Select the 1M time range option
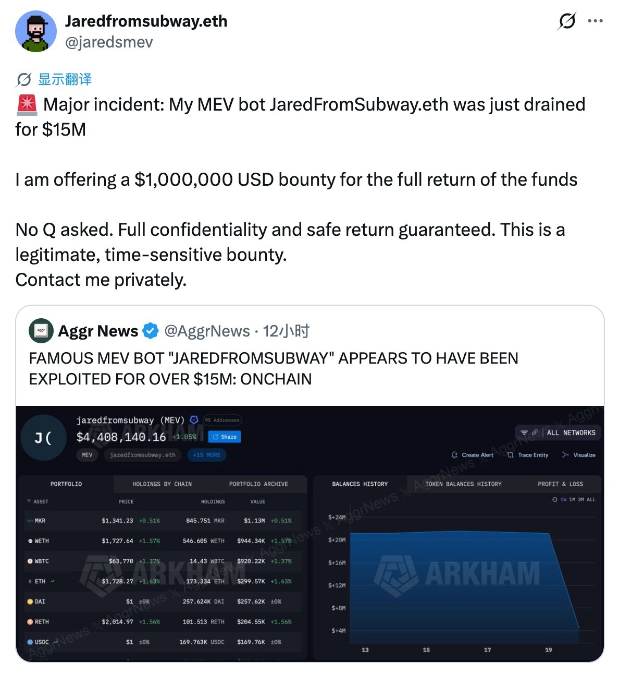619x673 pixels. click(573, 499)
